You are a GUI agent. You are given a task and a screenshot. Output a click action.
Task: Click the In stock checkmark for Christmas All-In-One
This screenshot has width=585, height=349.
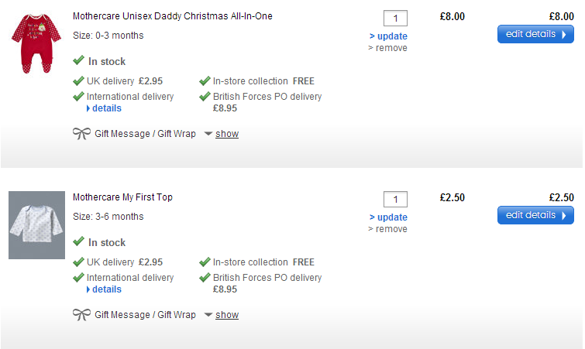[78, 60]
